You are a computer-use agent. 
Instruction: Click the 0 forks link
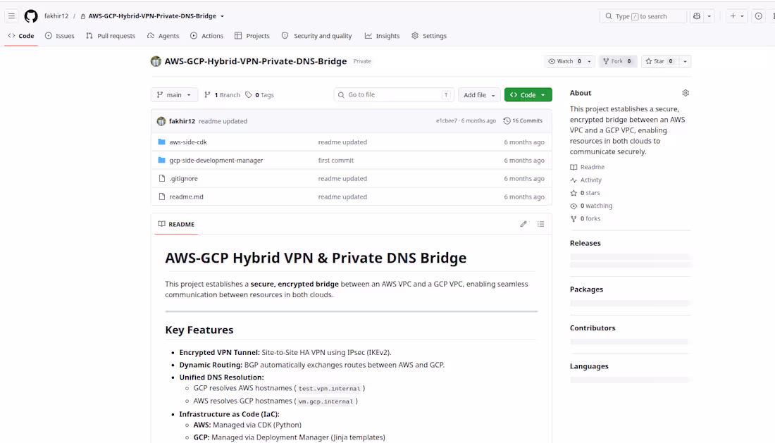click(x=585, y=218)
